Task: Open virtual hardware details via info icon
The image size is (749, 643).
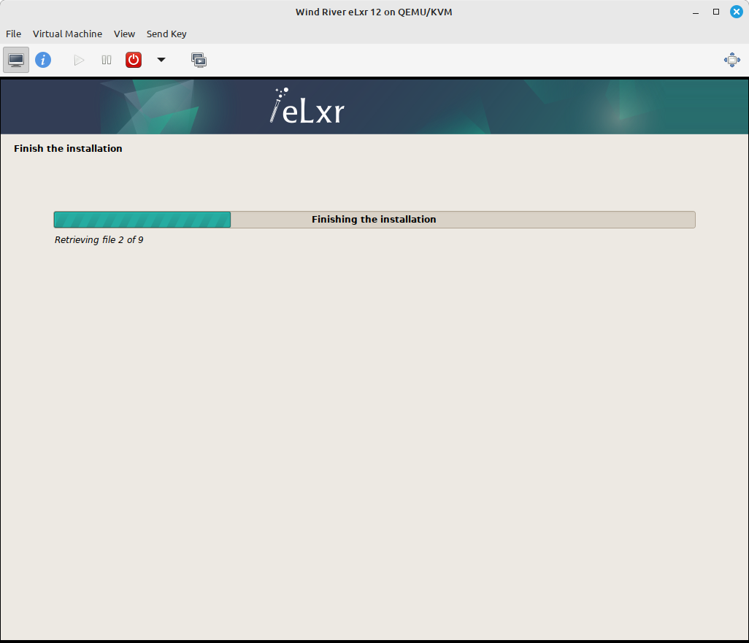Action: tap(43, 59)
